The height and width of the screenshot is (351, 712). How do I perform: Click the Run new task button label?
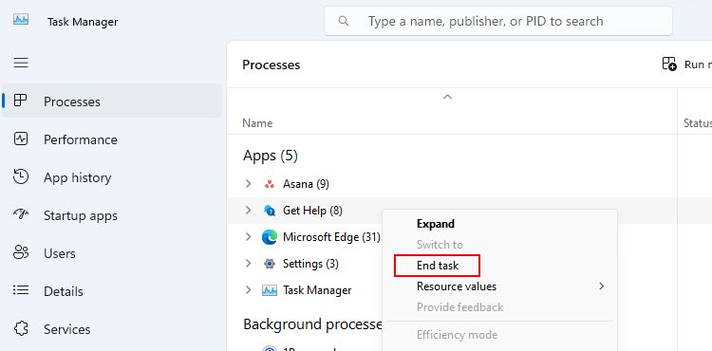(698, 65)
